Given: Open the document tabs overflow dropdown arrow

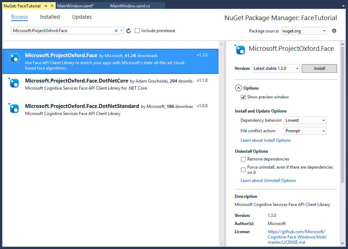Looking at the screenshot, I should pyautogui.click(x=343, y=6).
